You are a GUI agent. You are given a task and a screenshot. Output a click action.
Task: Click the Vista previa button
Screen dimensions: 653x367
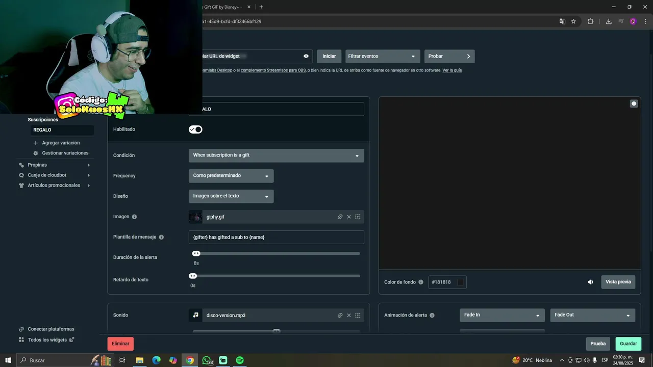(x=618, y=282)
